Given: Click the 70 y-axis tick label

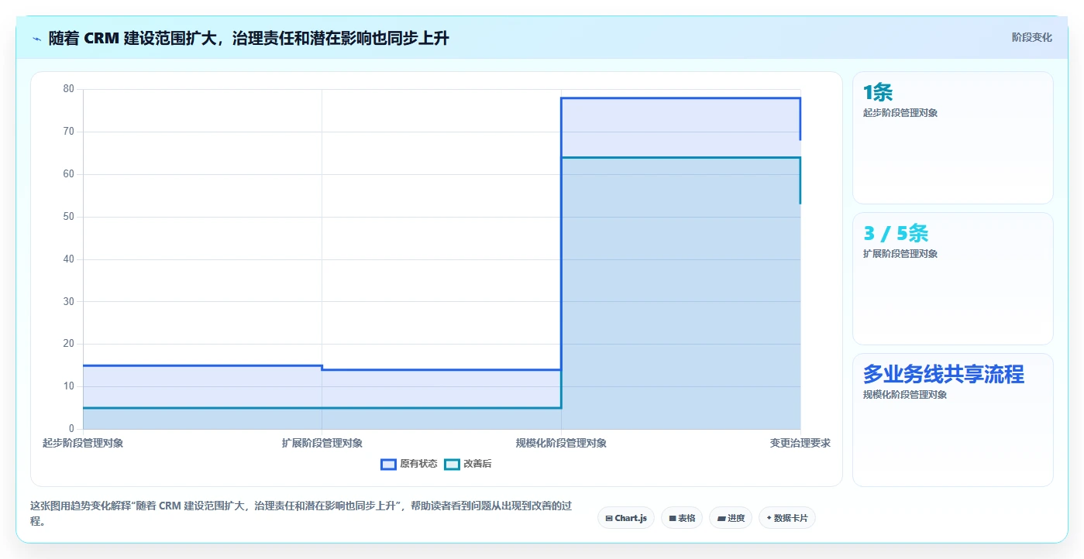Looking at the screenshot, I should point(69,132).
